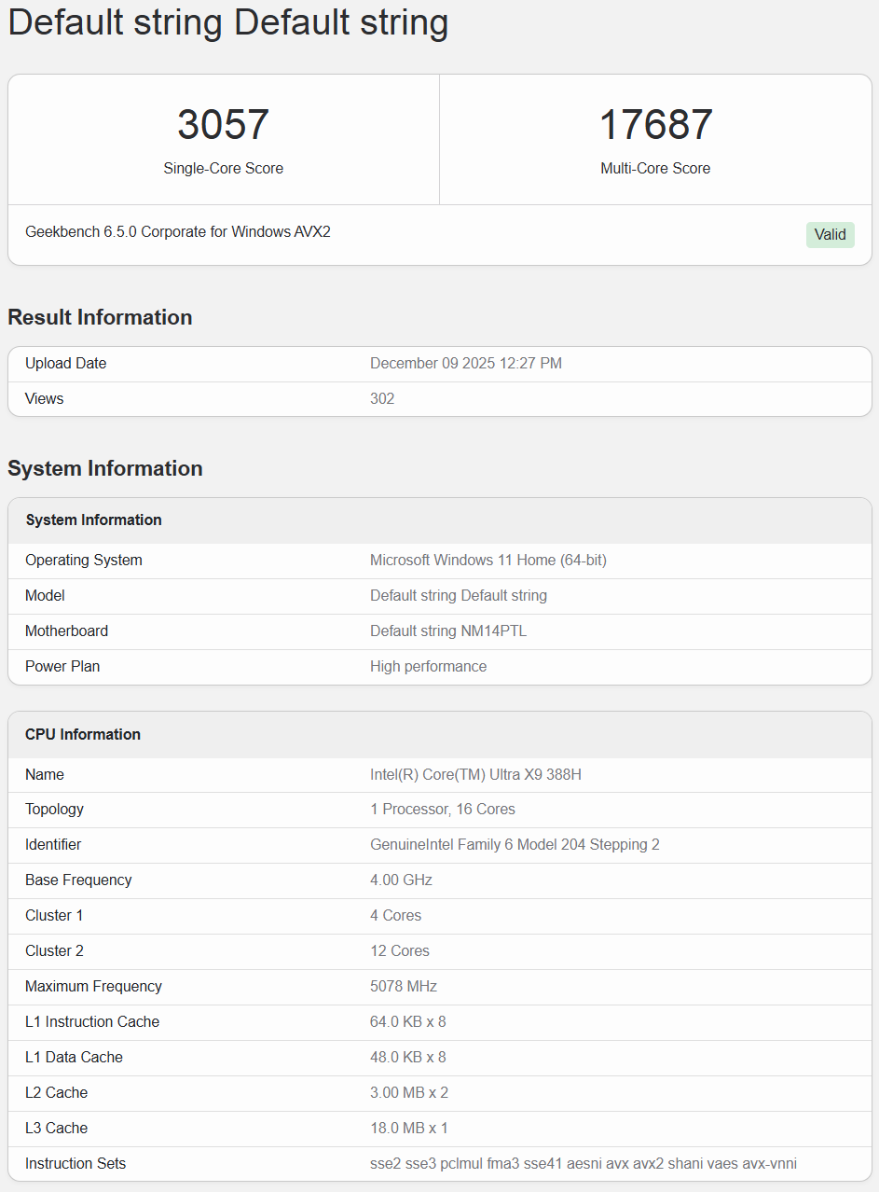Click the green Valid badge
Viewport: 879px width, 1192px height.
click(x=830, y=235)
